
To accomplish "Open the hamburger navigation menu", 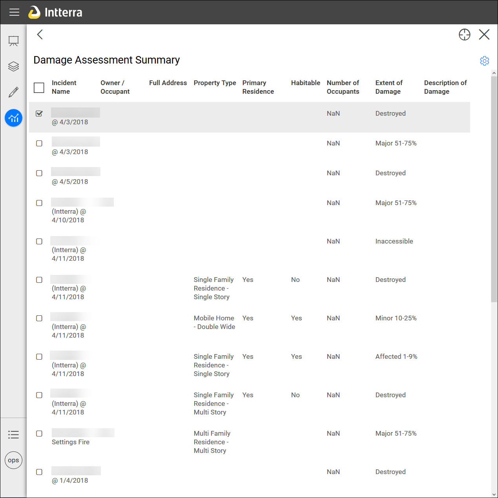I will click(x=14, y=12).
